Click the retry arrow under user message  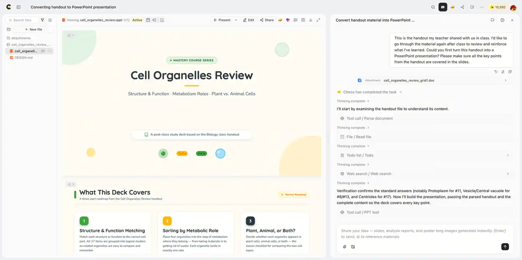point(496,72)
